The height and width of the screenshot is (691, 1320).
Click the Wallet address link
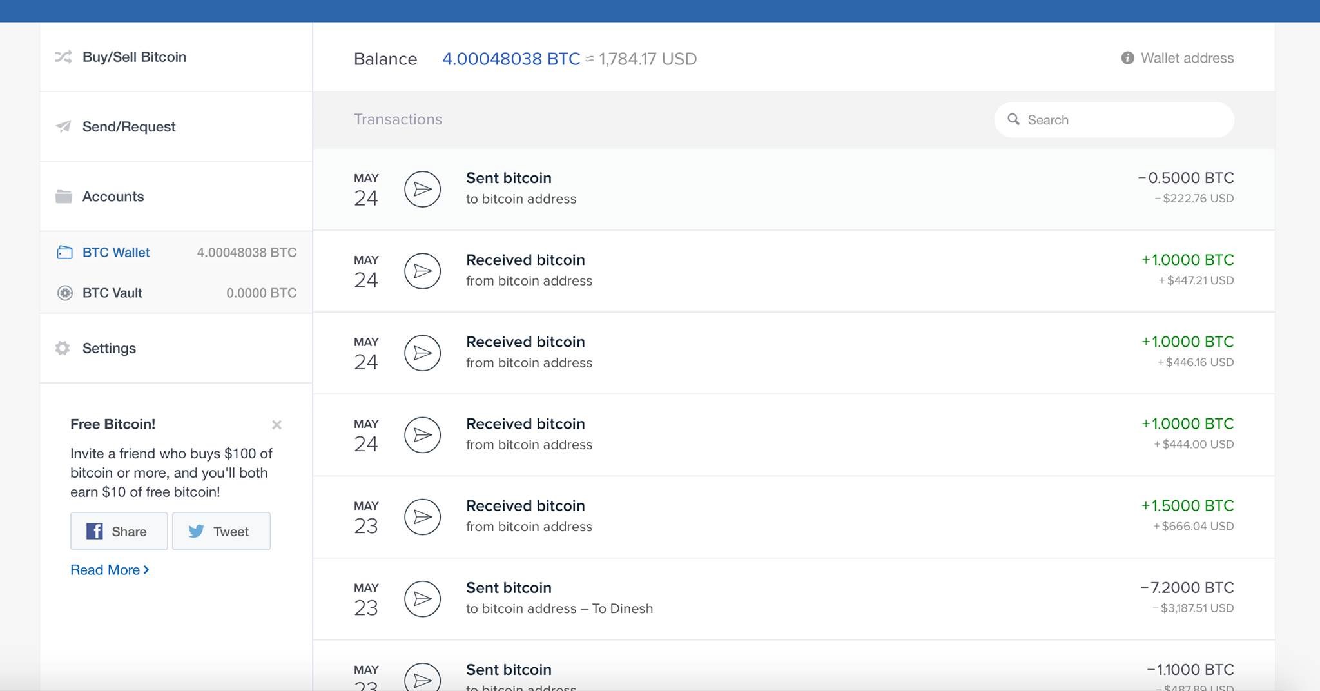pos(1187,58)
